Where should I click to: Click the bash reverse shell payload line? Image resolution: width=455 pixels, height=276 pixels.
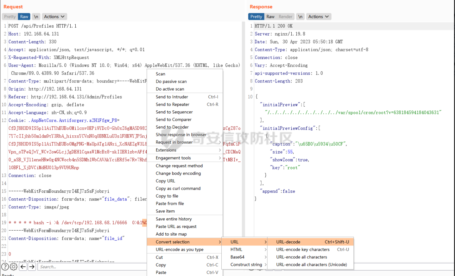click(78, 223)
